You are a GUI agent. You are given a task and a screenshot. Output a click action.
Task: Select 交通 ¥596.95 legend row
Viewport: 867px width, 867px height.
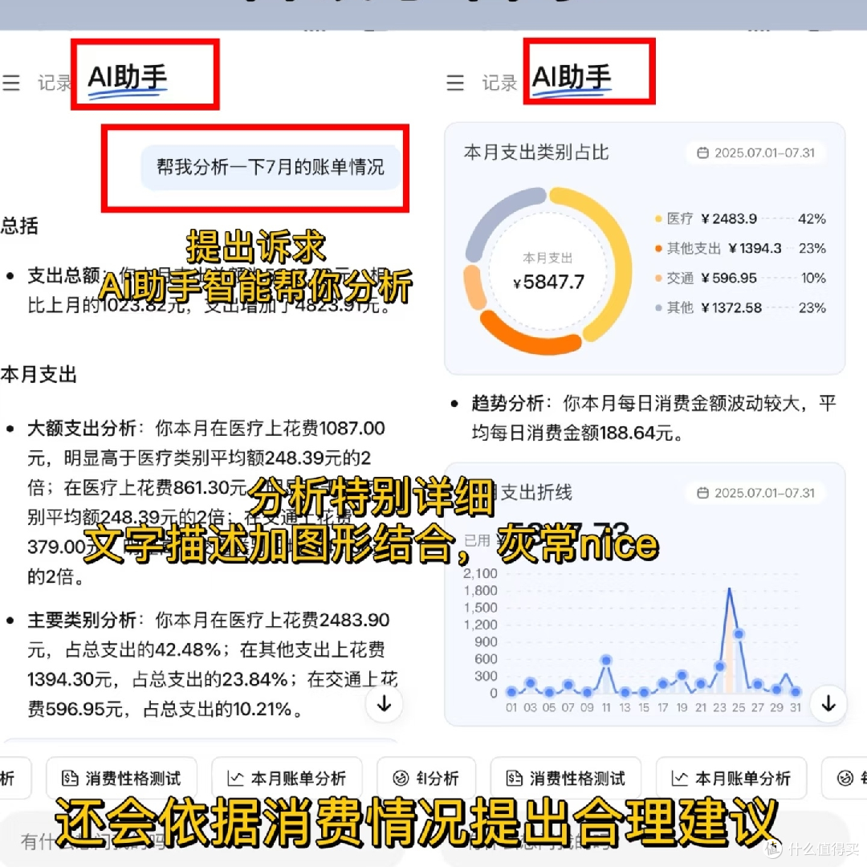[x=740, y=278]
